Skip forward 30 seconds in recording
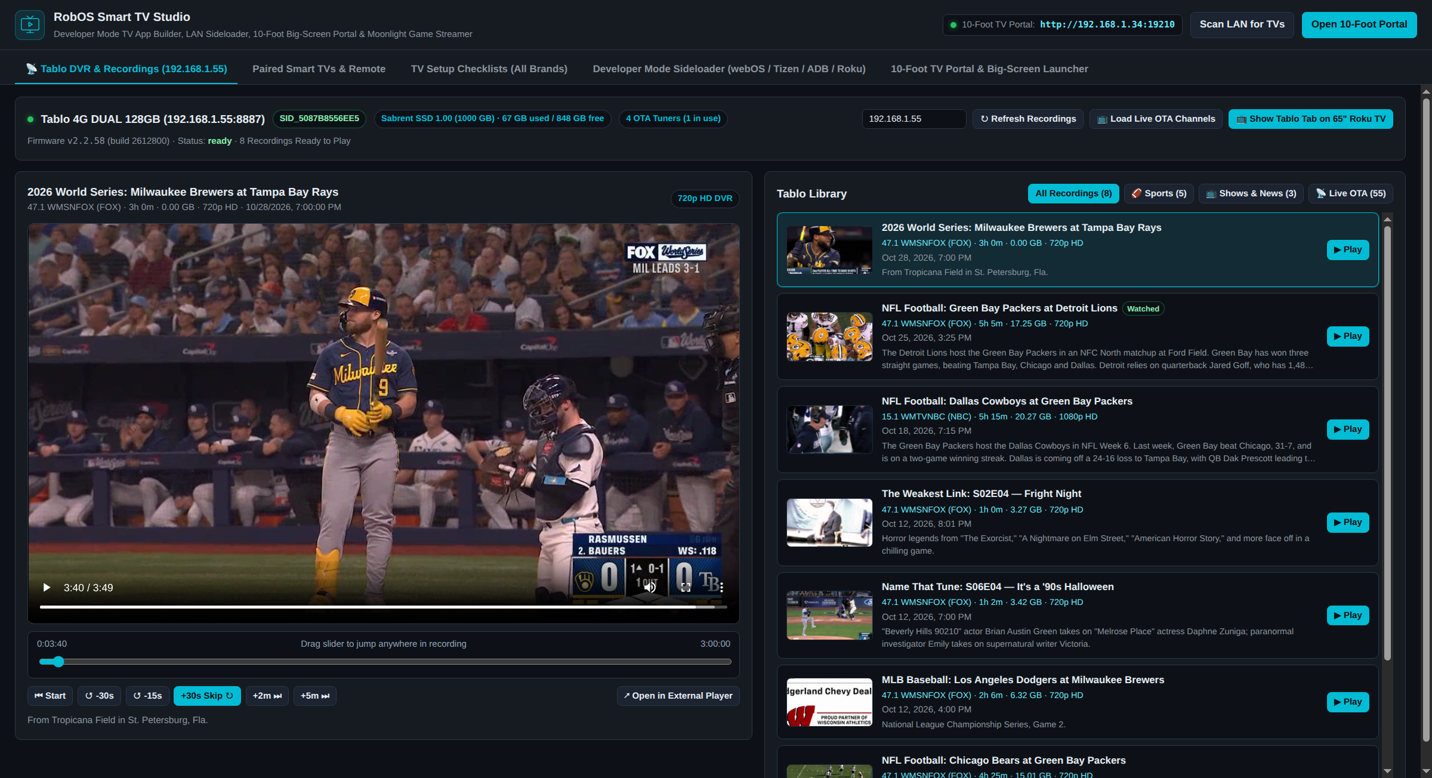 tap(207, 696)
